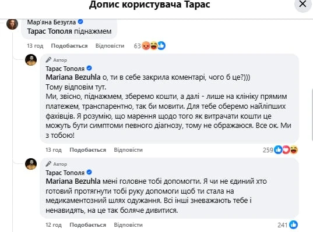This screenshot has height=232, width=313.
Task: Open Мар'яна Безугла's profile avatar
Action: (12, 24)
